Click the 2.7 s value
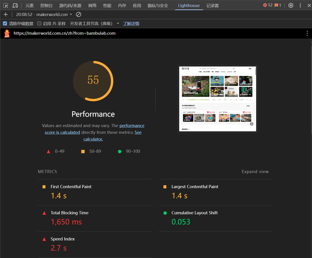 click(x=58, y=248)
